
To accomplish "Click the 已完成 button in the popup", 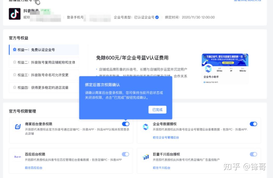I will [x=157, y=110].
